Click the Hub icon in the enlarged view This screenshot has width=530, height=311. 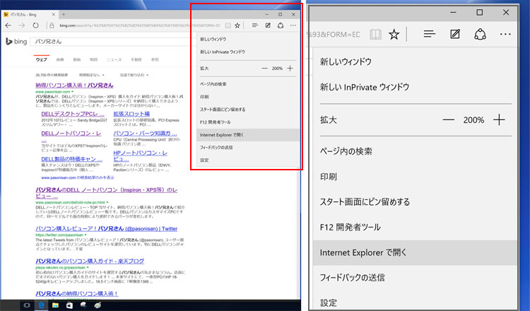tap(429, 34)
